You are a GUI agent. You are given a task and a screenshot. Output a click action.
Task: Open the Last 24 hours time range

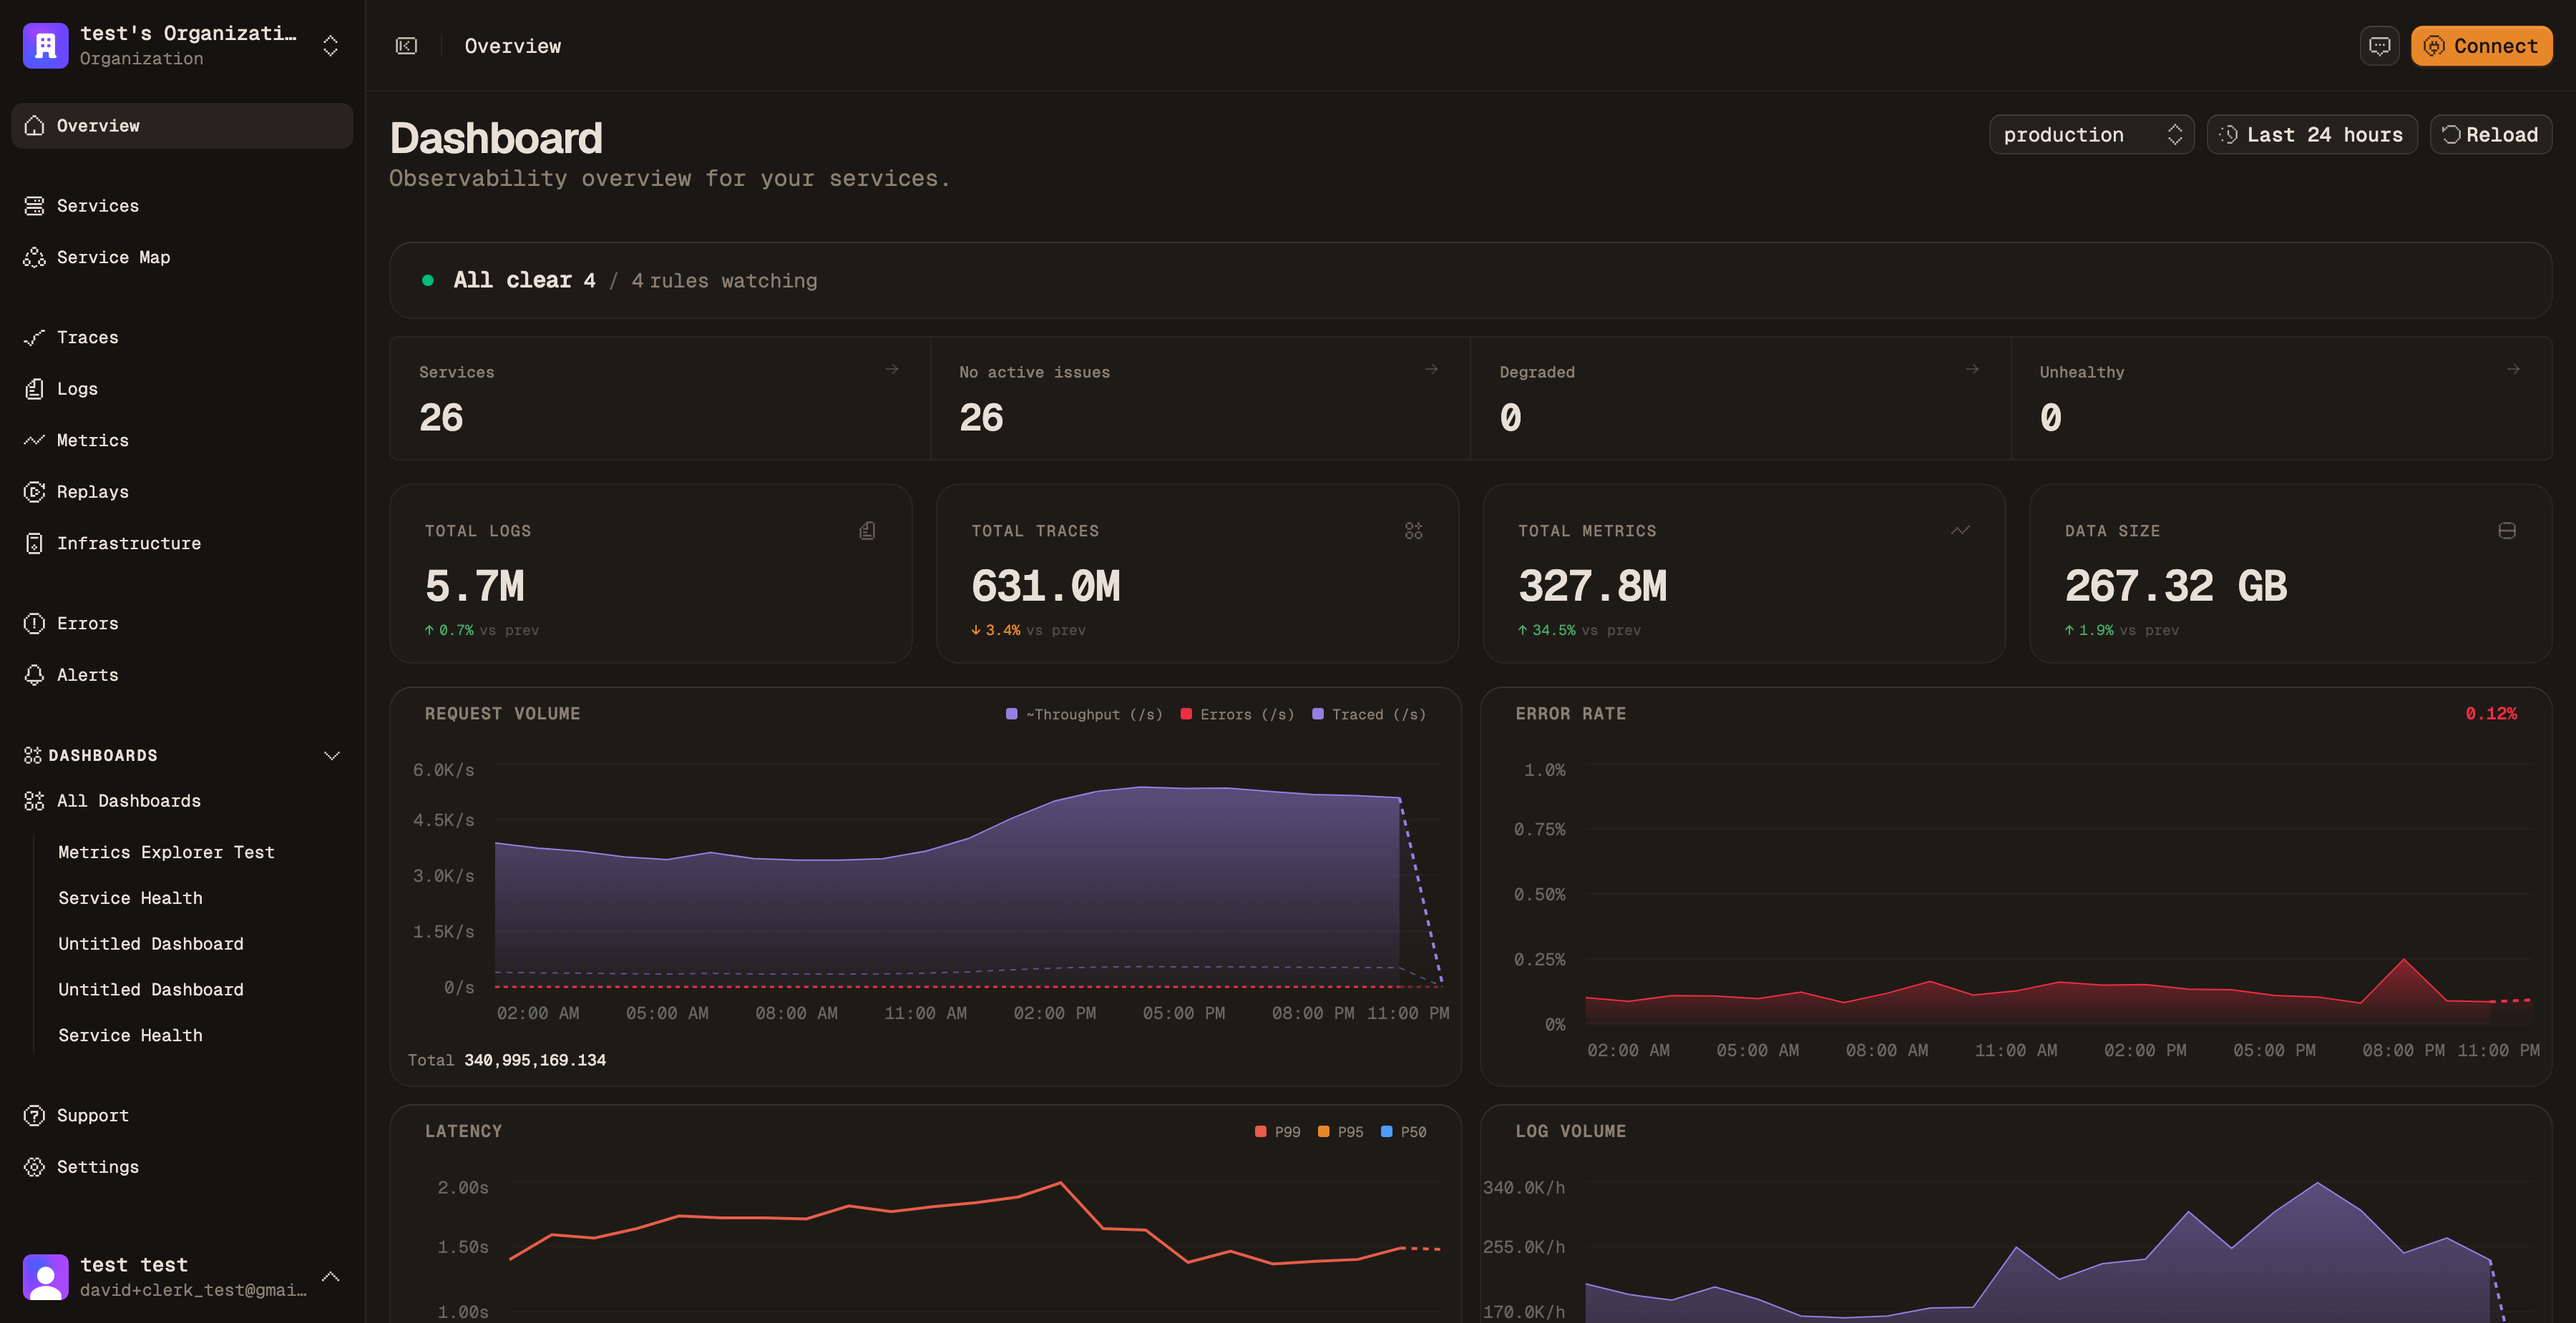point(2311,135)
